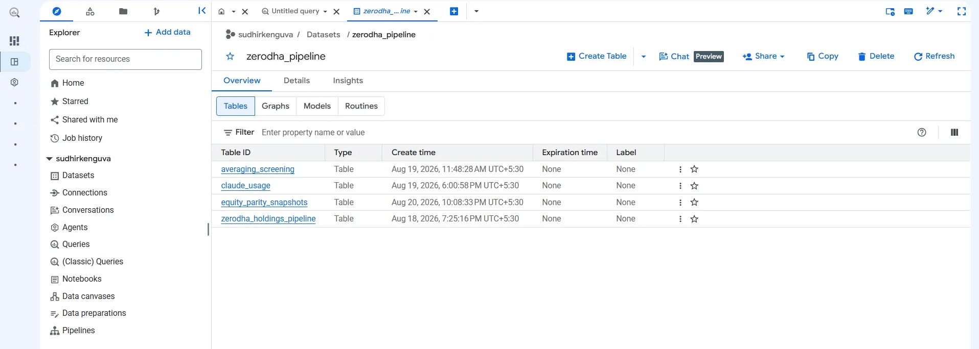Image resolution: width=979 pixels, height=349 pixels.
Task: Open the zerodha tab dropdown arrow
Action: (416, 11)
